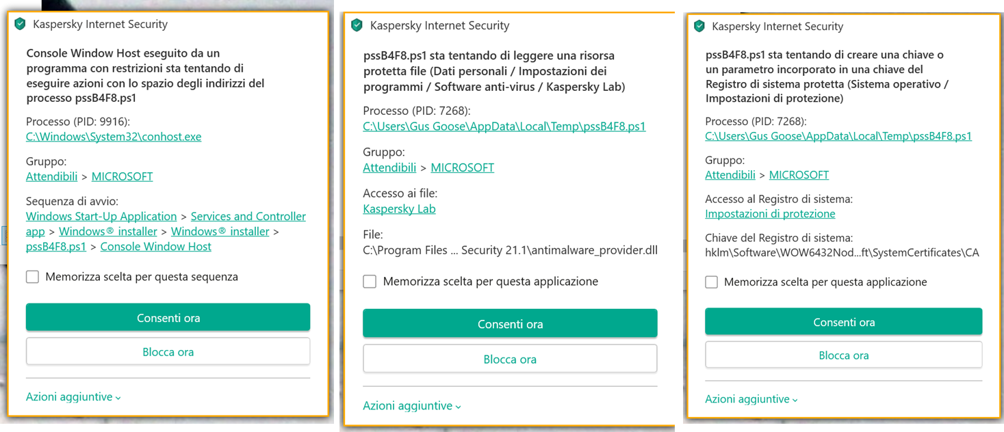The height and width of the screenshot is (432, 1004).
Task: Click 'Windows Start-Up Application' link
Action: pyautogui.click(x=101, y=217)
